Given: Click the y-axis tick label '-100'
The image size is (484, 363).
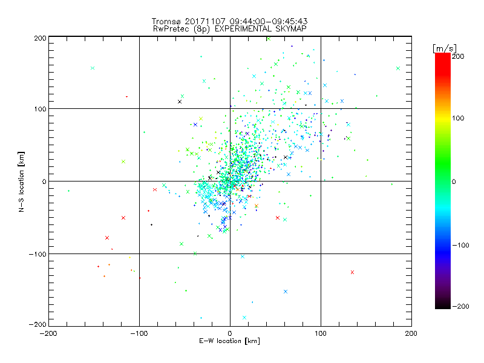Looking at the screenshot, I should (38, 254).
